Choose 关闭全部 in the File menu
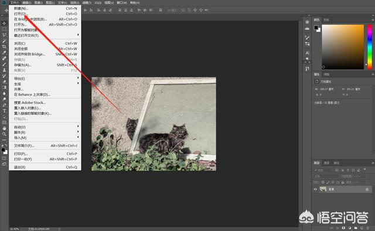This screenshot has width=375, height=231. pyautogui.click(x=45, y=49)
